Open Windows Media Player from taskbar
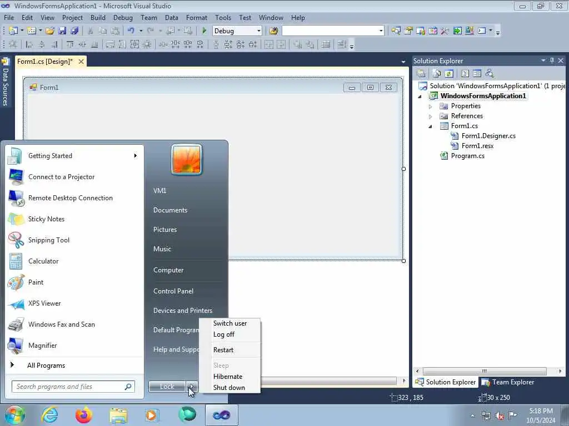This screenshot has width=569, height=426. click(152, 415)
